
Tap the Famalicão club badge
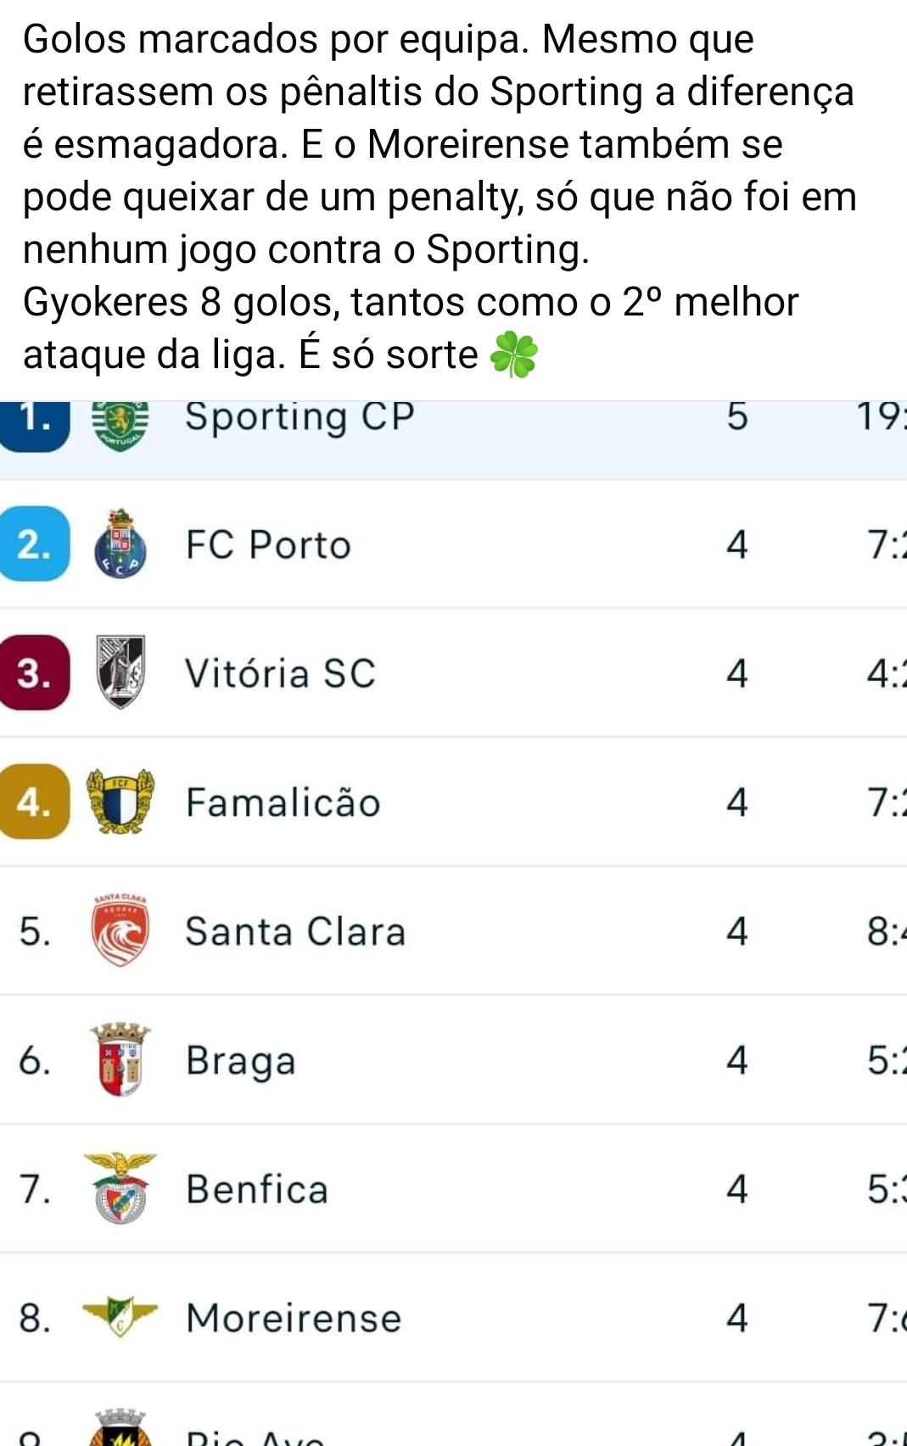pos(120,801)
